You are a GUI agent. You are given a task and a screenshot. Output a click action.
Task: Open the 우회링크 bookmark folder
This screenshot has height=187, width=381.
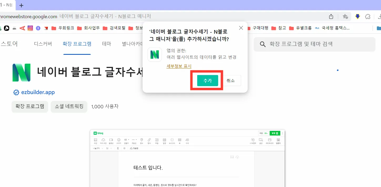[63, 28]
